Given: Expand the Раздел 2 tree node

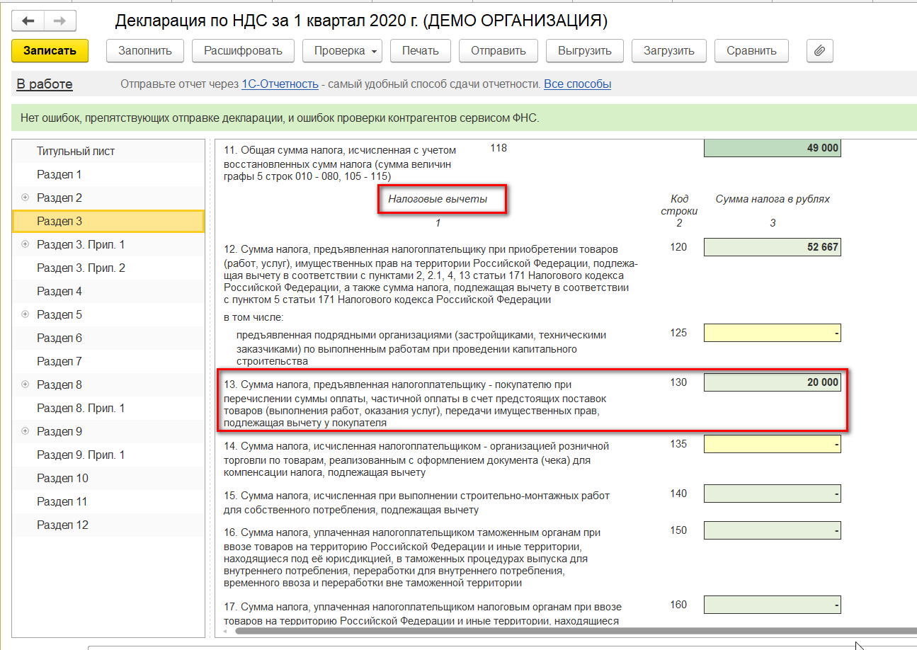Looking at the screenshot, I should pos(25,198).
